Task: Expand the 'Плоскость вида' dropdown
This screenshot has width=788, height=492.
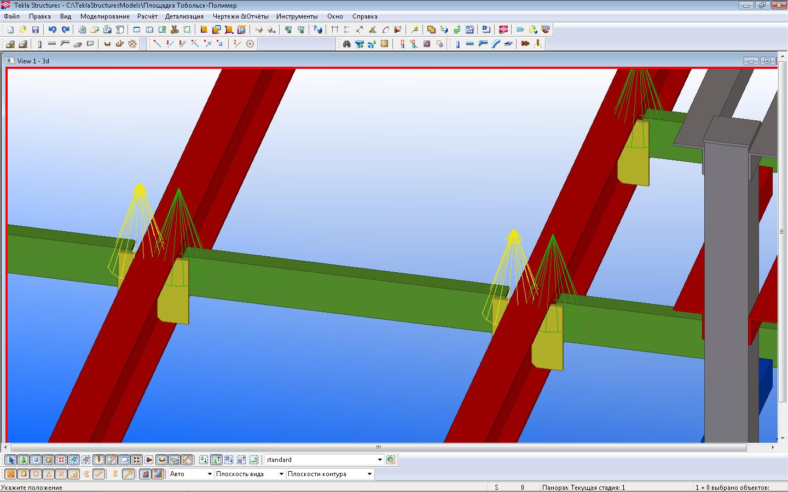Action: pyautogui.click(x=281, y=474)
